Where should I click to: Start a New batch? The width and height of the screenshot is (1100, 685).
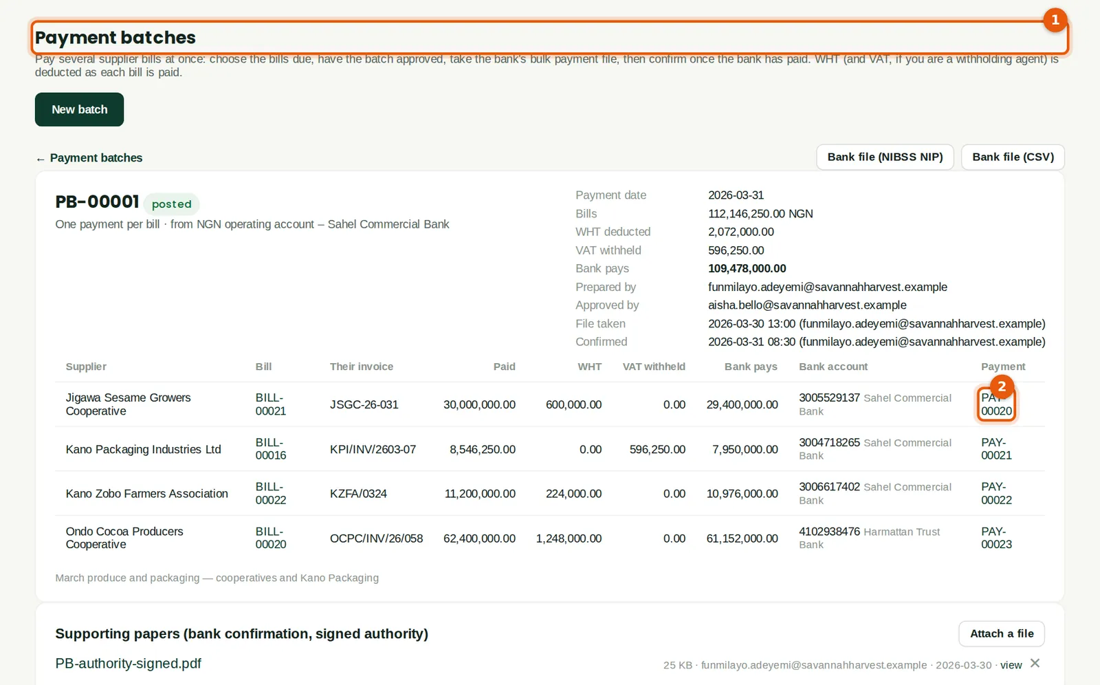(x=80, y=109)
